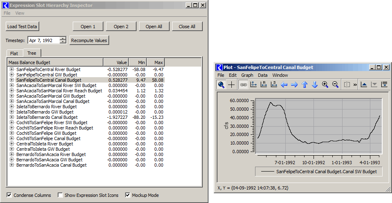Image resolution: width=392 pixels, height=203 pixels.
Task: Expand SanAcaciaToSanMarcial River SW Budget
Action: [11, 85]
